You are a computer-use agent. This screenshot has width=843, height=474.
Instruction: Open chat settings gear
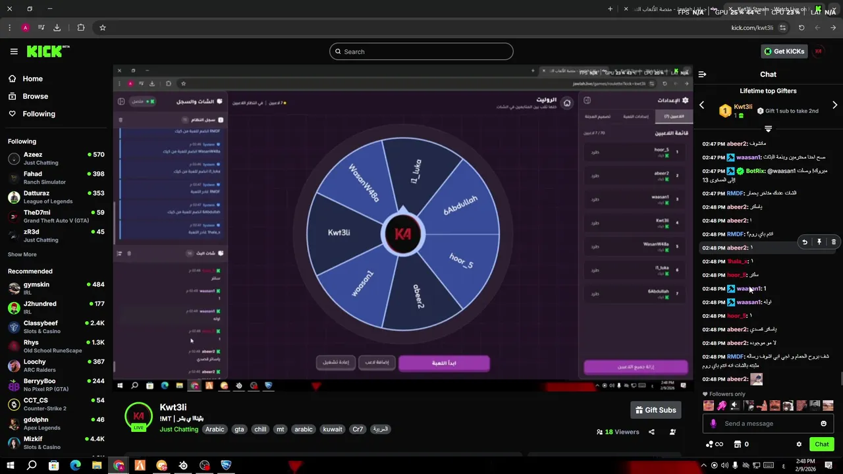pos(799,444)
